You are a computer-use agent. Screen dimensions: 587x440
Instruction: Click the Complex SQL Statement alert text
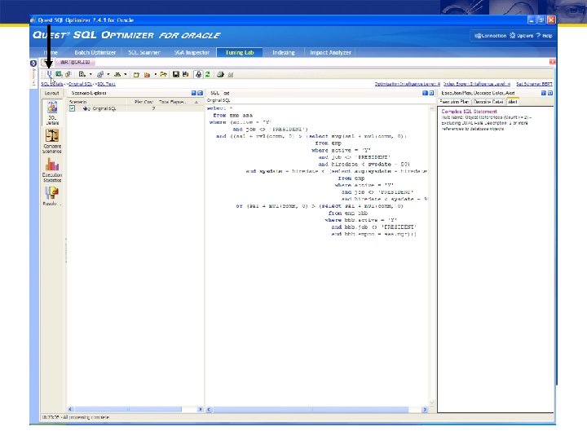(x=469, y=112)
